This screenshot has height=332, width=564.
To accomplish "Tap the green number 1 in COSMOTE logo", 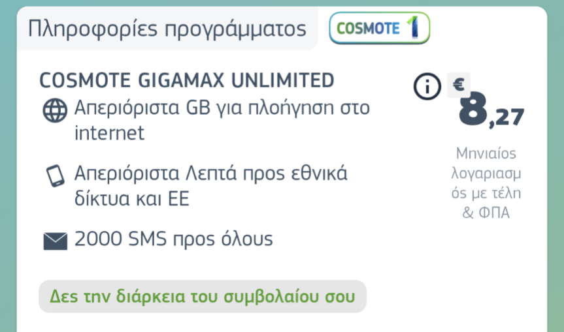I will tap(413, 27).
